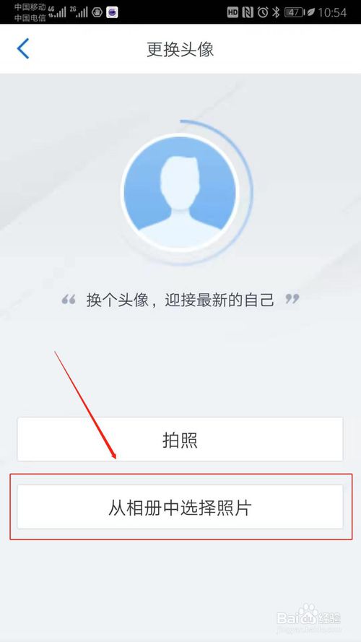Tap the NFC status icon
This screenshot has width=361, height=642.
(248, 13)
